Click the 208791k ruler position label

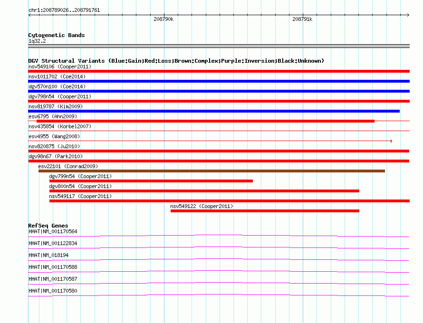302,19
